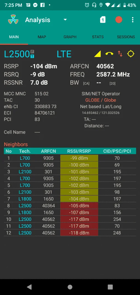Tap the Messenger notification icon in the status bar
Screen dimensions: 140x295
35,5
